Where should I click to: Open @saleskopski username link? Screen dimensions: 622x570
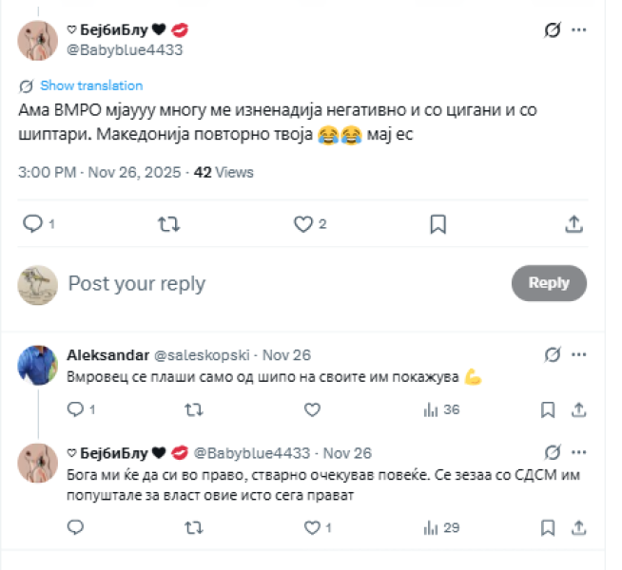pyautogui.click(x=203, y=355)
